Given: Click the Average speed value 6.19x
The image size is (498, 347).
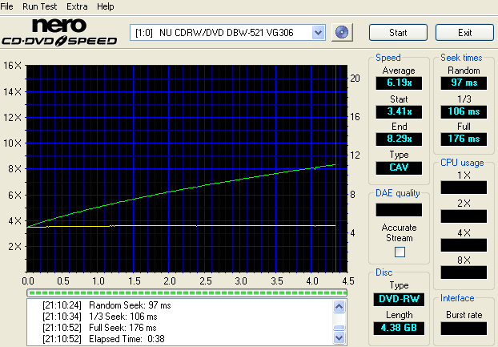Looking at the screenshot, I should pyautogui.click(x=399, y=83).
